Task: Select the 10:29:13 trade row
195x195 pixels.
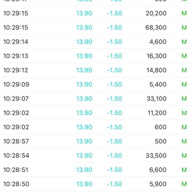Action: tap(97, 56)
